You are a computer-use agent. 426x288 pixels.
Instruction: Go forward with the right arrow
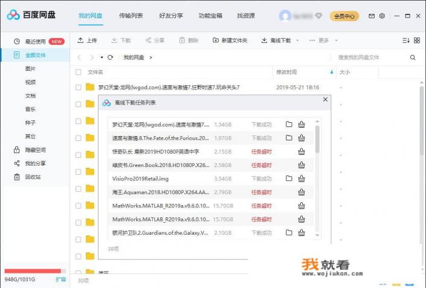coord(92,57)
